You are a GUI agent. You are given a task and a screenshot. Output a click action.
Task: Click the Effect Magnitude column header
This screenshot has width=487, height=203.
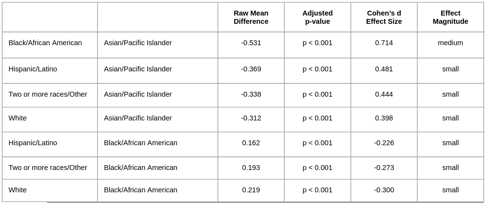click(450, 17)
